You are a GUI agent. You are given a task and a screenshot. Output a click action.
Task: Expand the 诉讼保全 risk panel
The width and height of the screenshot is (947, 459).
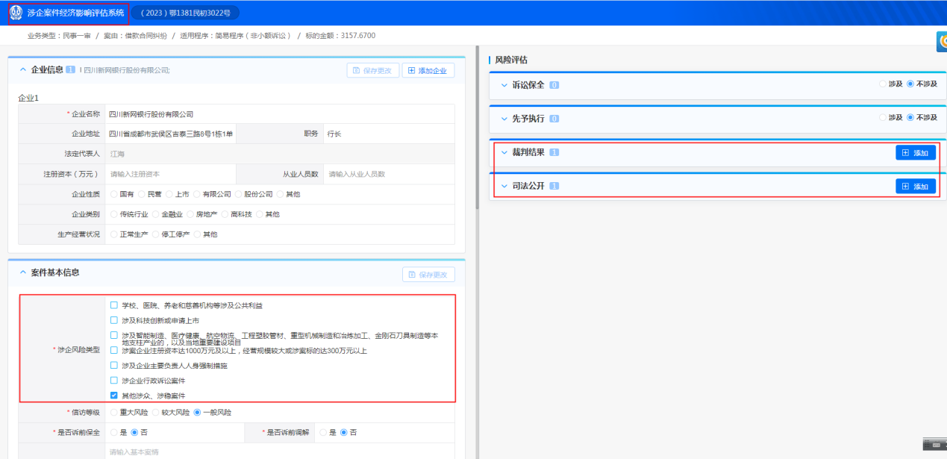[504, 85]
